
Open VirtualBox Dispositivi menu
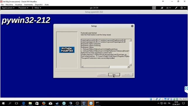click(39, 5)
